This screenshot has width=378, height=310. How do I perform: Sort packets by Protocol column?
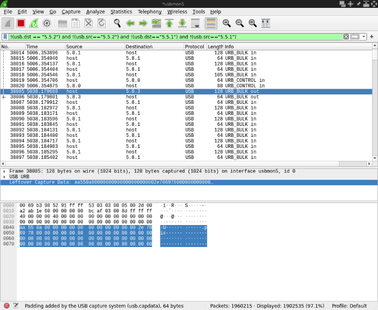[x=195, y=47]
